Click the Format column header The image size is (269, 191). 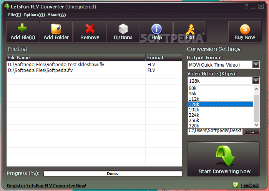(x=164, y=57)
